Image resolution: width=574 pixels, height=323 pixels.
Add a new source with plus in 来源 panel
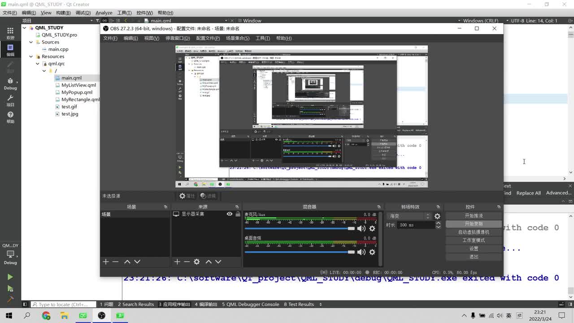pos(177,262)
